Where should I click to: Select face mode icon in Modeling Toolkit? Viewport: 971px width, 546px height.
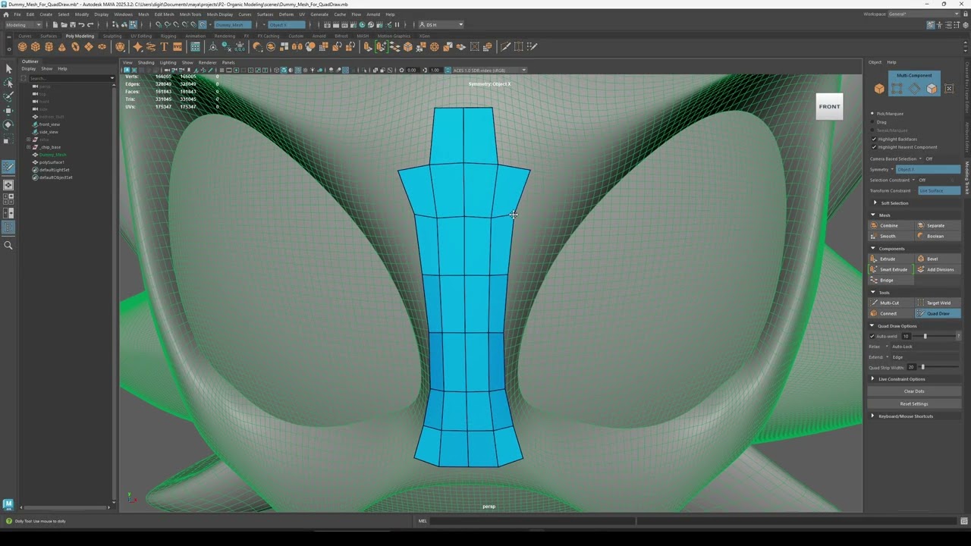click(932, 89)
